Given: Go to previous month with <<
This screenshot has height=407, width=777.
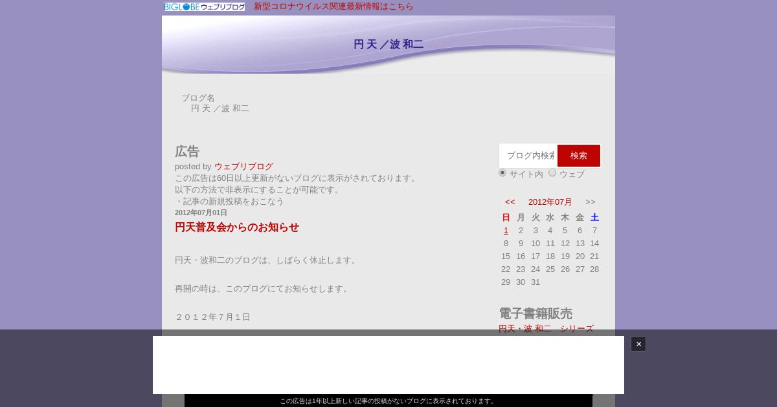Looking at the screenshot, I should tap(510, 202).
